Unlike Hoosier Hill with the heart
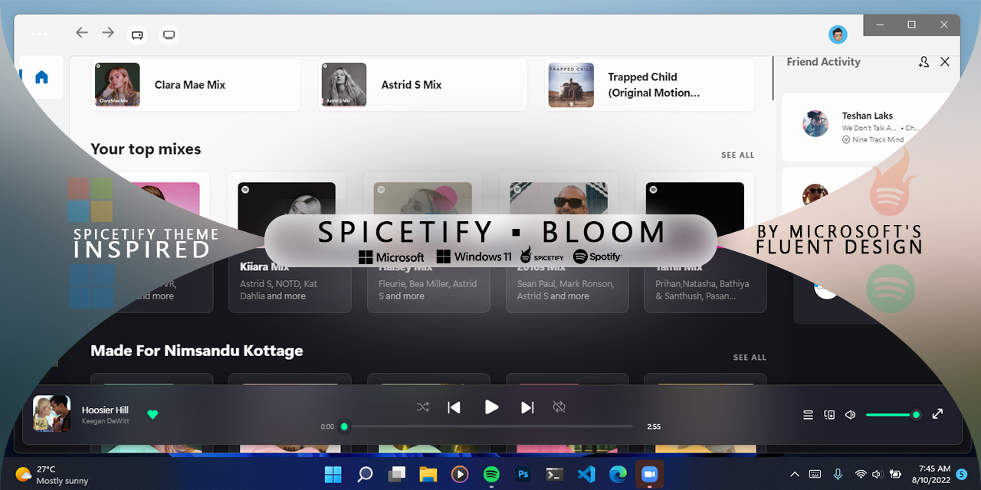This screenshot has height=490, width=981. (153, 415)
